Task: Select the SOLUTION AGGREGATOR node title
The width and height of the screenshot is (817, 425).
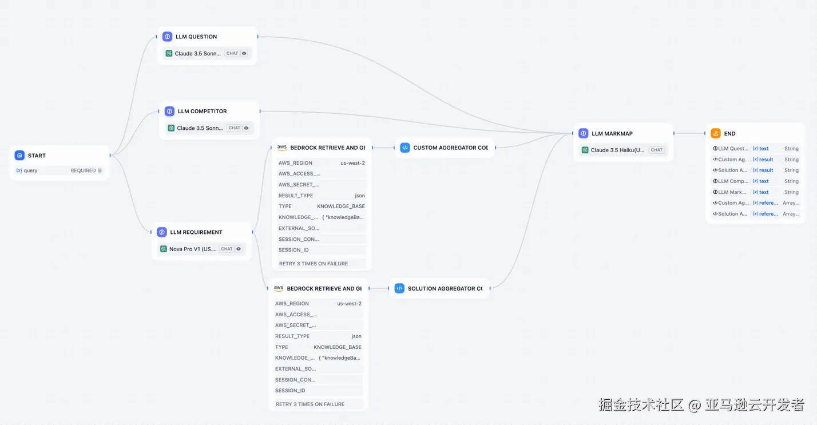Action: coord(445,289)
